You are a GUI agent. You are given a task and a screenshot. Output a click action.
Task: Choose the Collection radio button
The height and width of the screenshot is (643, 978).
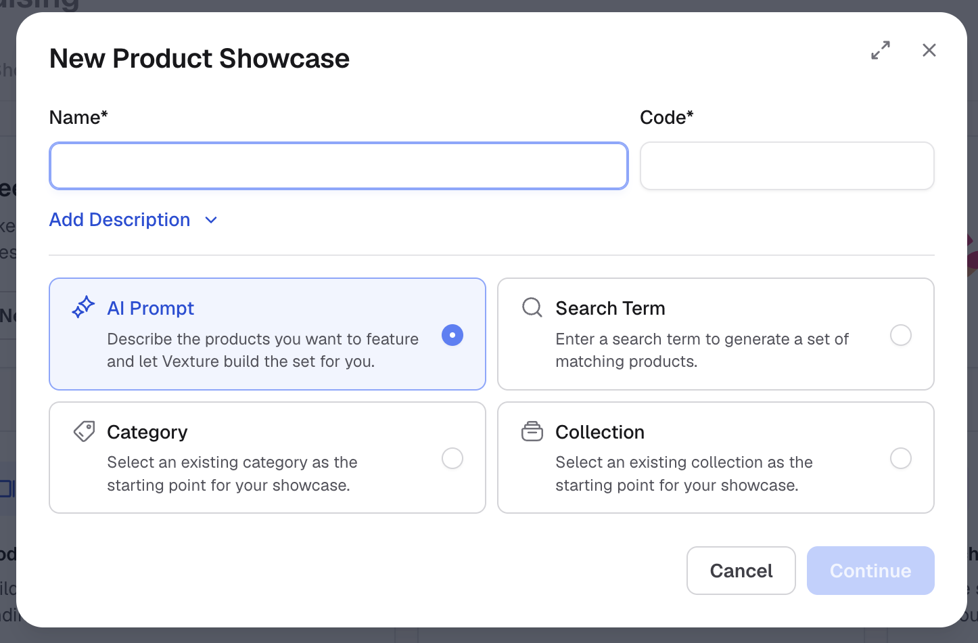[x=901, y=458]
